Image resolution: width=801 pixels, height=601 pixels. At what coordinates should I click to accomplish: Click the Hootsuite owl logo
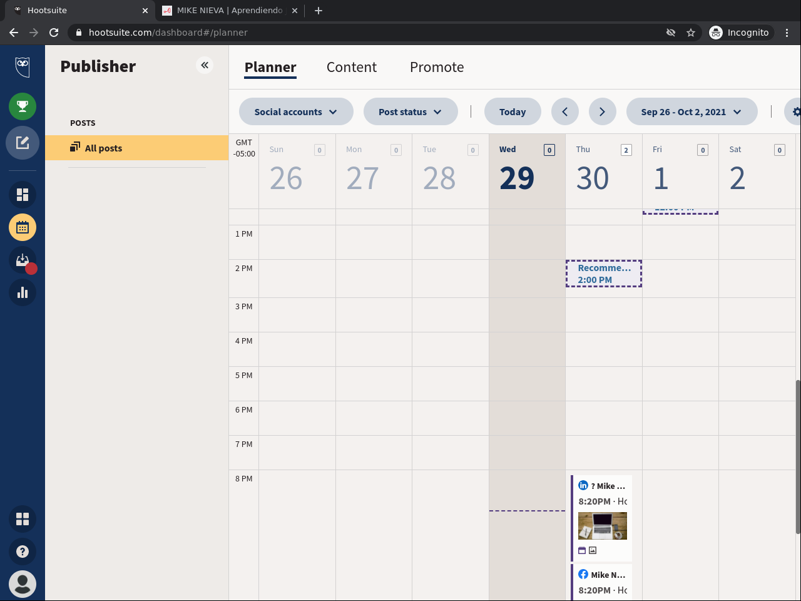pos(23,66)
